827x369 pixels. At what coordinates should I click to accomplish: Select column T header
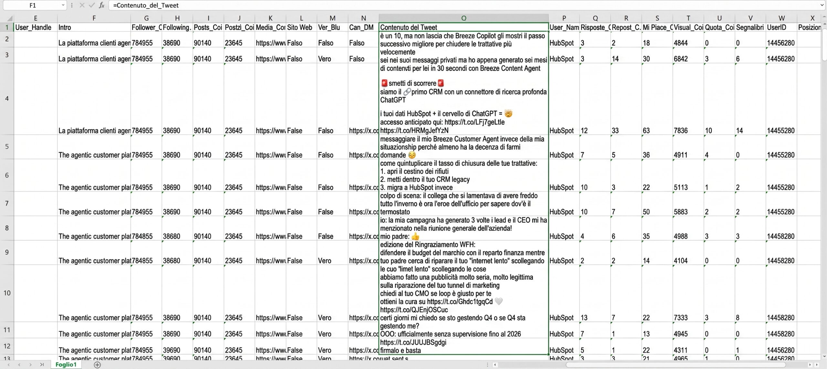688,18
